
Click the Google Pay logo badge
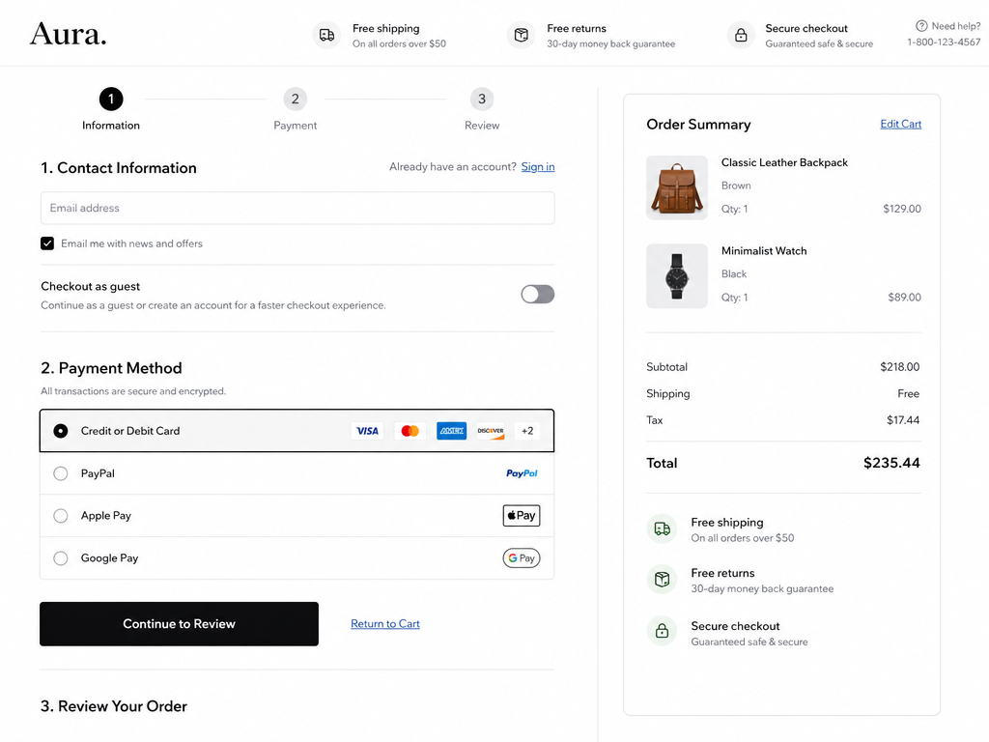[522, 557]
